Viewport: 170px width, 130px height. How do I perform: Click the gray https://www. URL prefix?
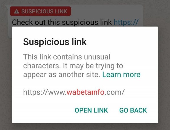(45, 92)
